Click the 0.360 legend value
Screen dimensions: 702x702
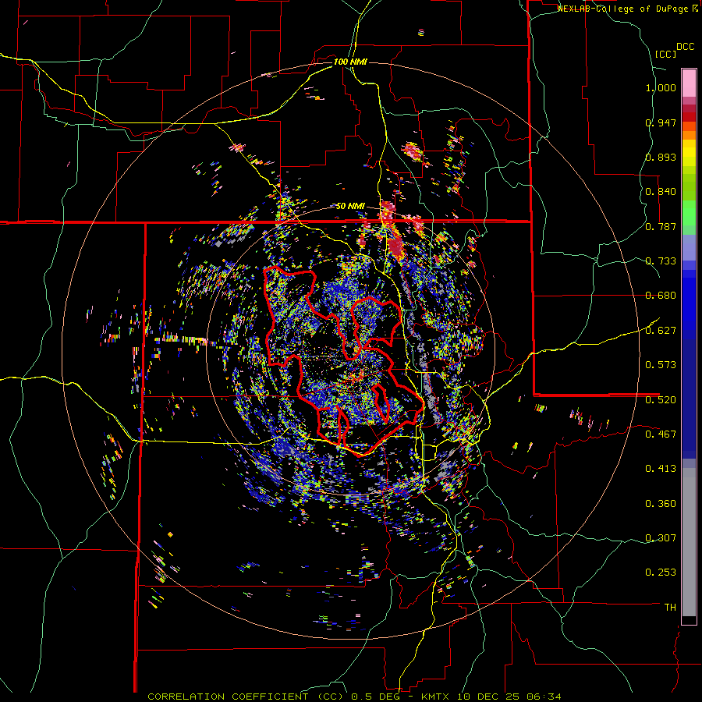pos(661,504)
